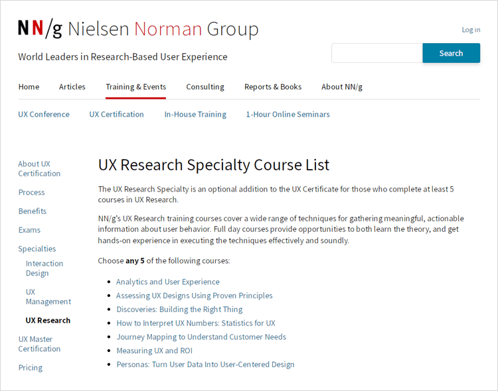Open Discoveries: Building the Right Thing course
498x391 pixels.
tap(179, 309)
